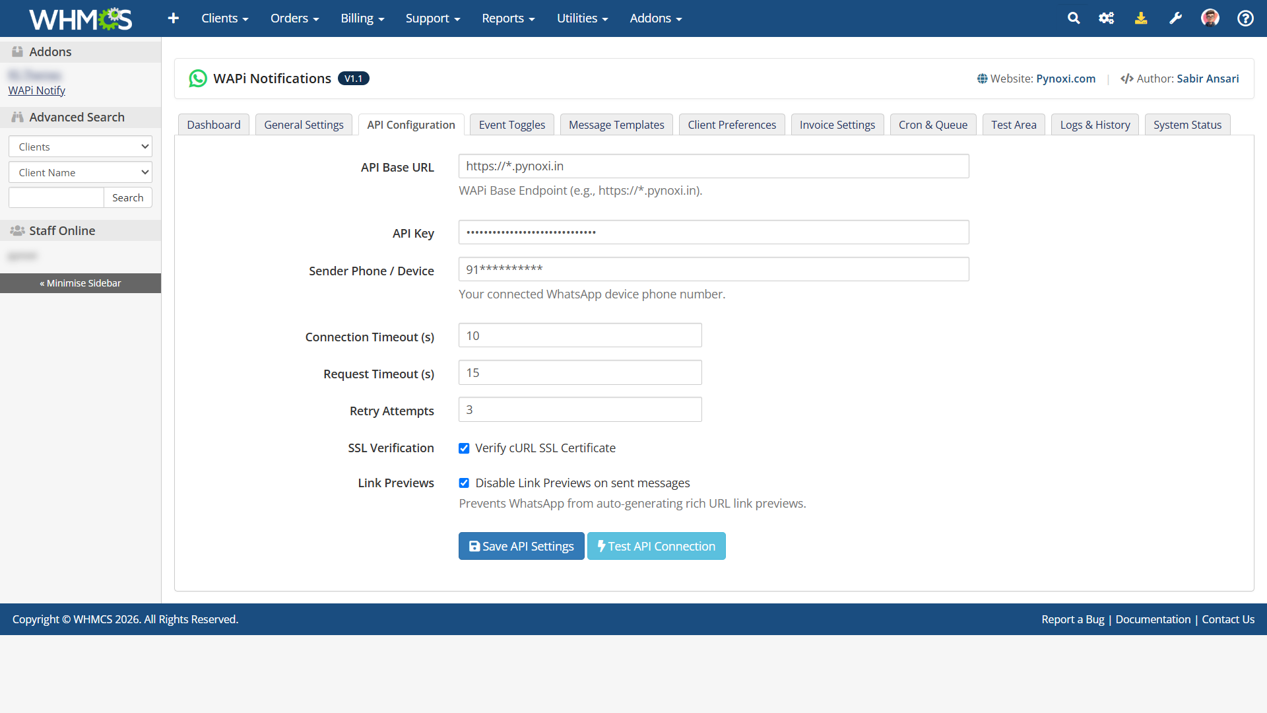Expand the Clients menu
The image size is (1267, 713).
click(x=225, y=18)
